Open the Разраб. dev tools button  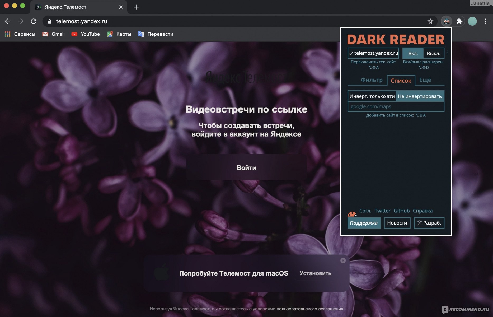[x=429, y=223]
